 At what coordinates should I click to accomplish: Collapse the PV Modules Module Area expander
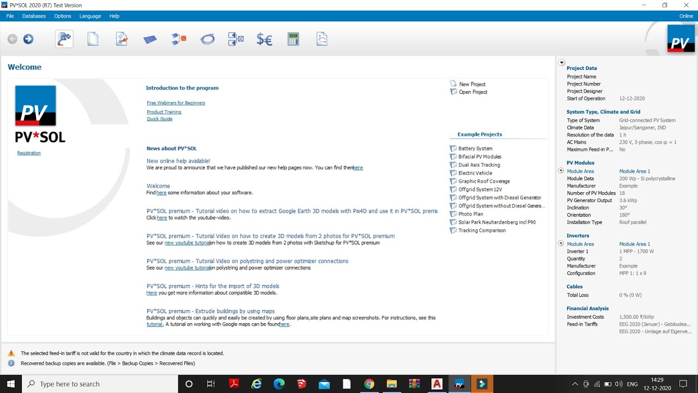tap(561, 171)
